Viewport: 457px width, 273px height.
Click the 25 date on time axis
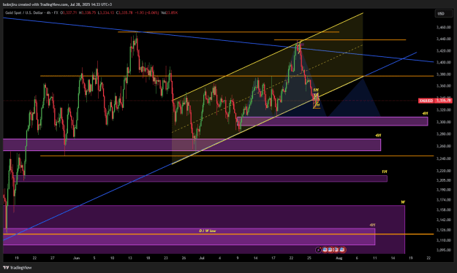(x=309, y=258)
